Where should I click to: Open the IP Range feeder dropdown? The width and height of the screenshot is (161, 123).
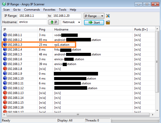coord(94,16)
